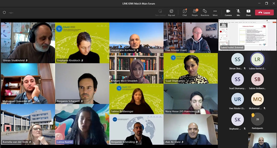
Task: Select Harald von Korflesch's video tile
Action: 136,38
